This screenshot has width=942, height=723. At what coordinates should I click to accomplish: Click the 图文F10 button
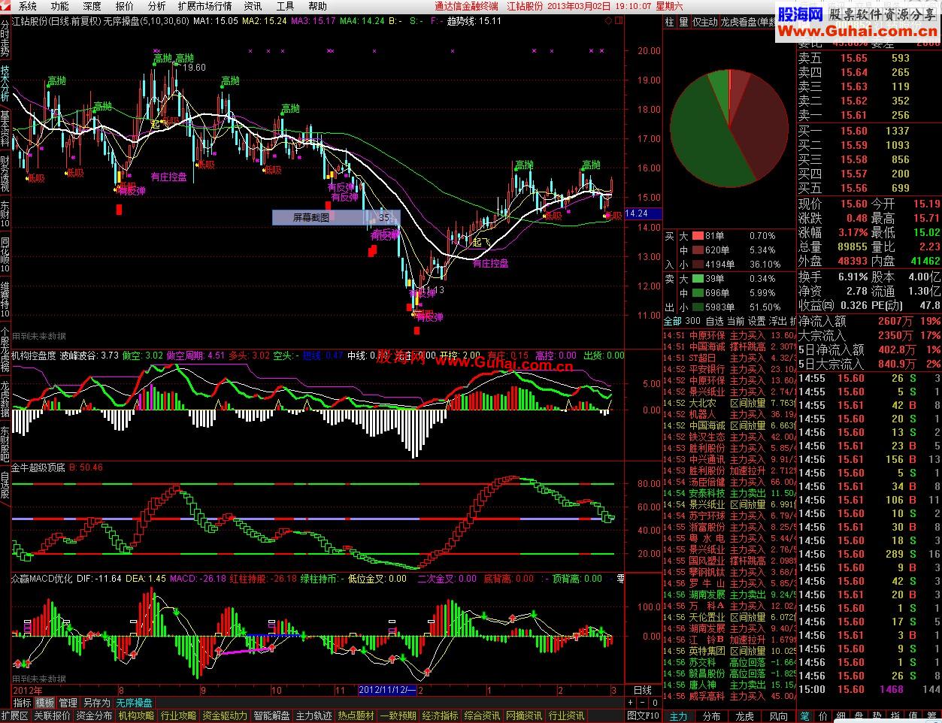point(643,716)
